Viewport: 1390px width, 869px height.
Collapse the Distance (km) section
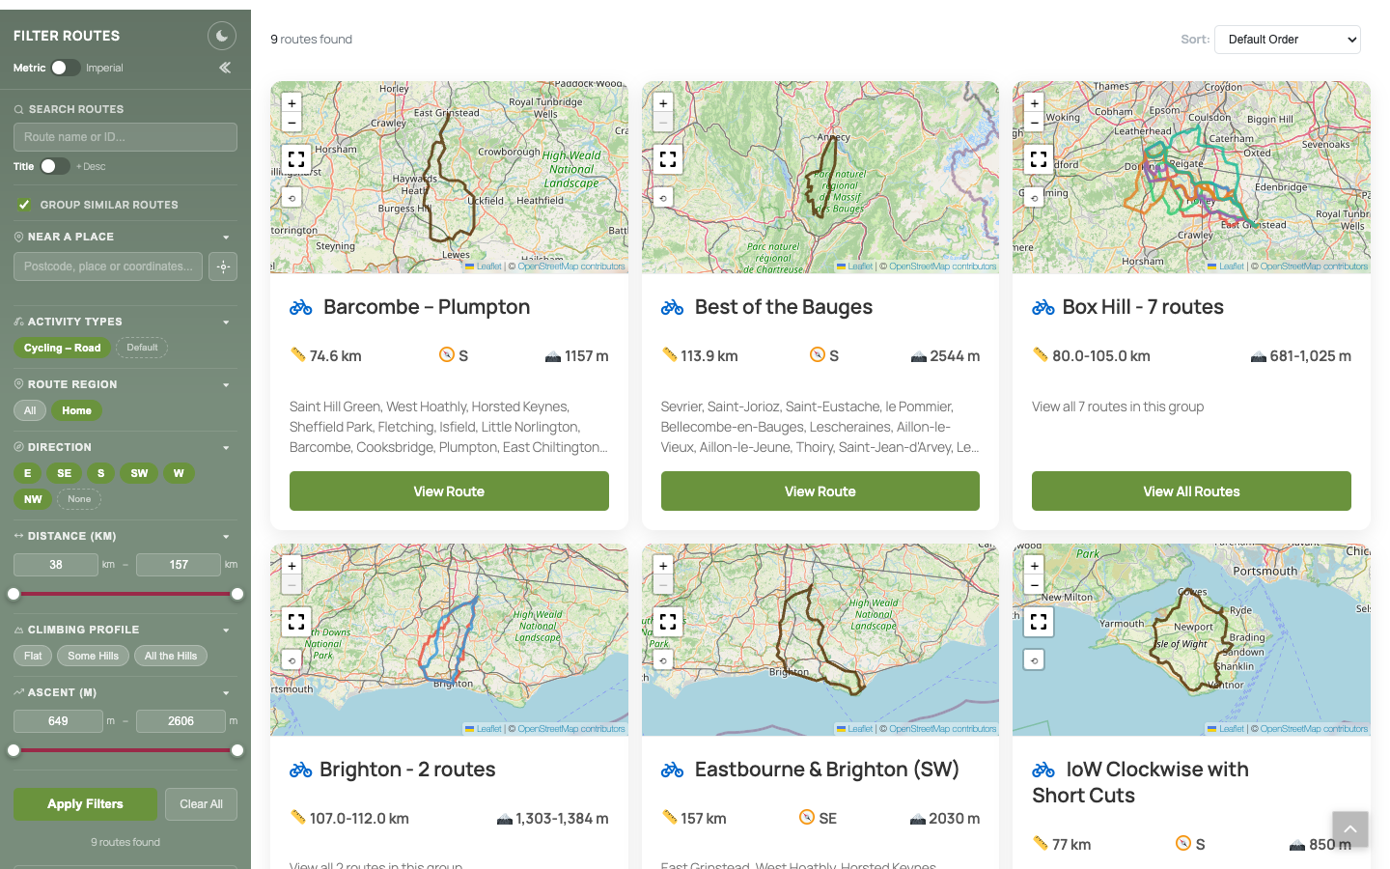[x=226, y=537]
